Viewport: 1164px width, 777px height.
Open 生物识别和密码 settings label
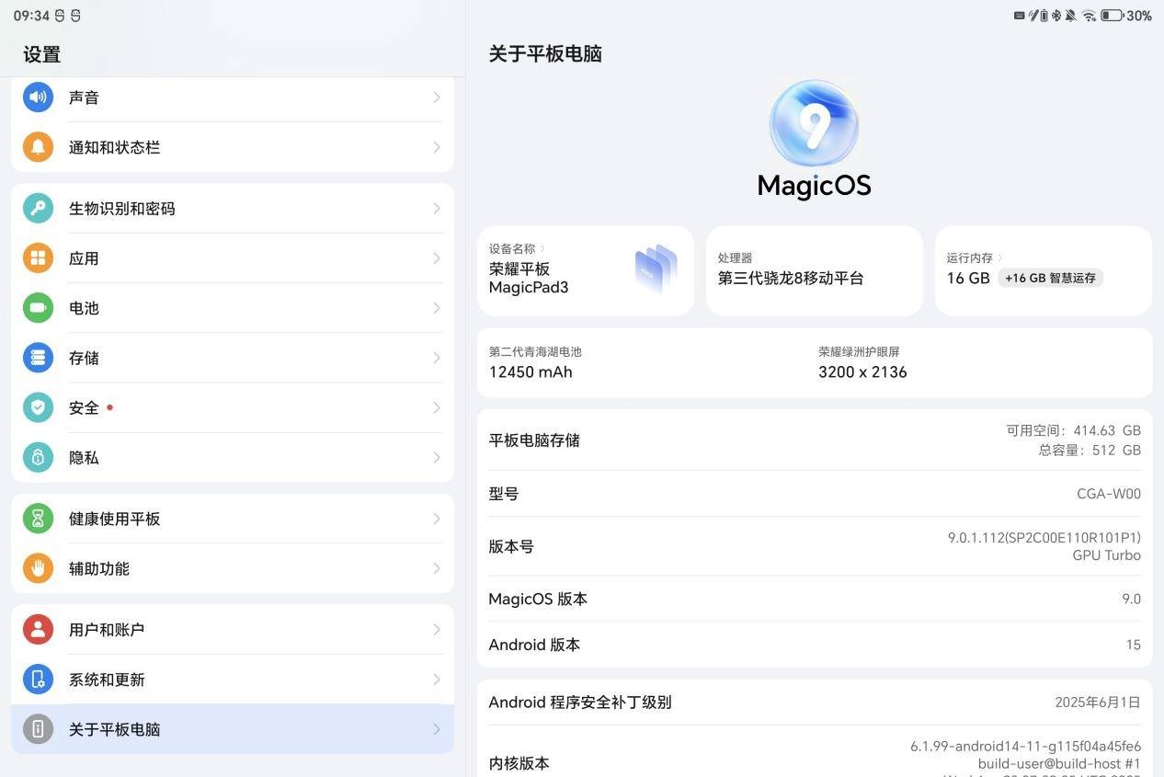point(121,209)
